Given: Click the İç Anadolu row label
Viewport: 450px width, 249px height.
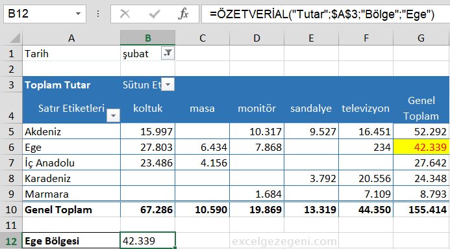Looking at the screenshot, I should pyautogui.click(x=71, y=163).
